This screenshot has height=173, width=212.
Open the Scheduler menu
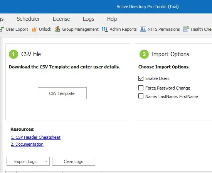[28, 19]
